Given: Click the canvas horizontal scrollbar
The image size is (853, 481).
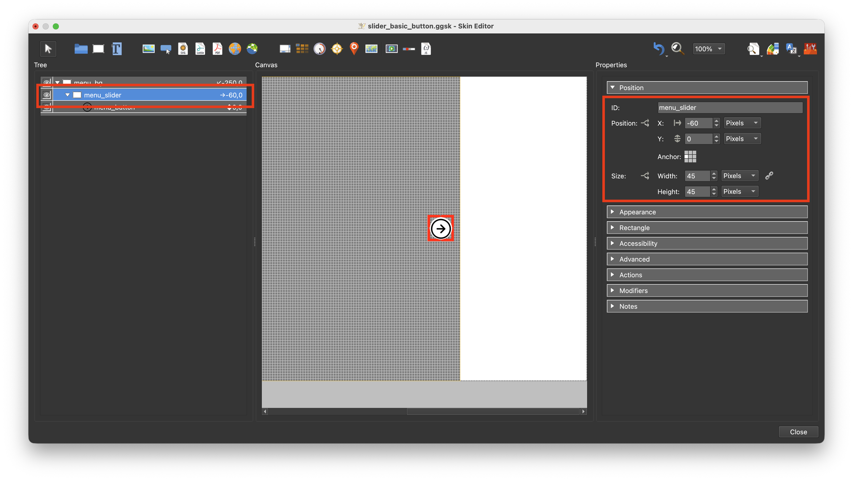Looking at the screenshot, I should click(492, 411).
